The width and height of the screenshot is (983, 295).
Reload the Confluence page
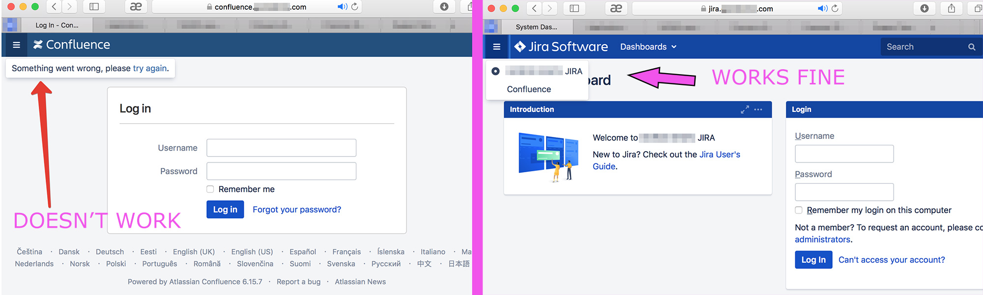[355, 7]
